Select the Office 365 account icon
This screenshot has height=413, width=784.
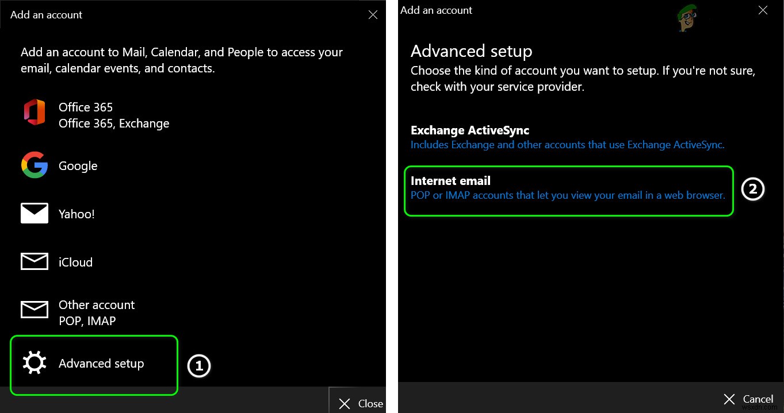[35, 112]
